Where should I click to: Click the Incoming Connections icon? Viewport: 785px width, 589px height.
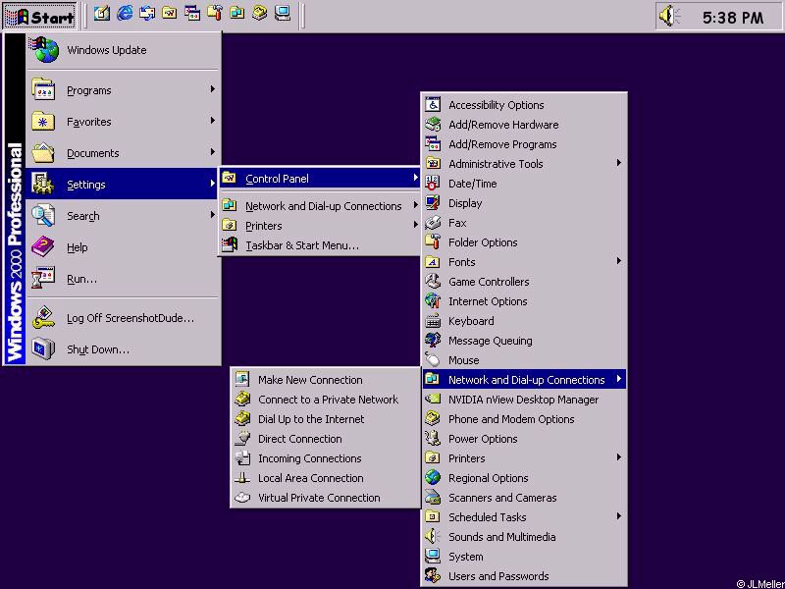(x=242, y=457)
